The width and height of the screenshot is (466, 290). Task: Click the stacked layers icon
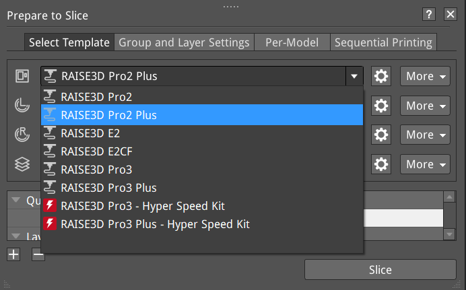point(22,164)
